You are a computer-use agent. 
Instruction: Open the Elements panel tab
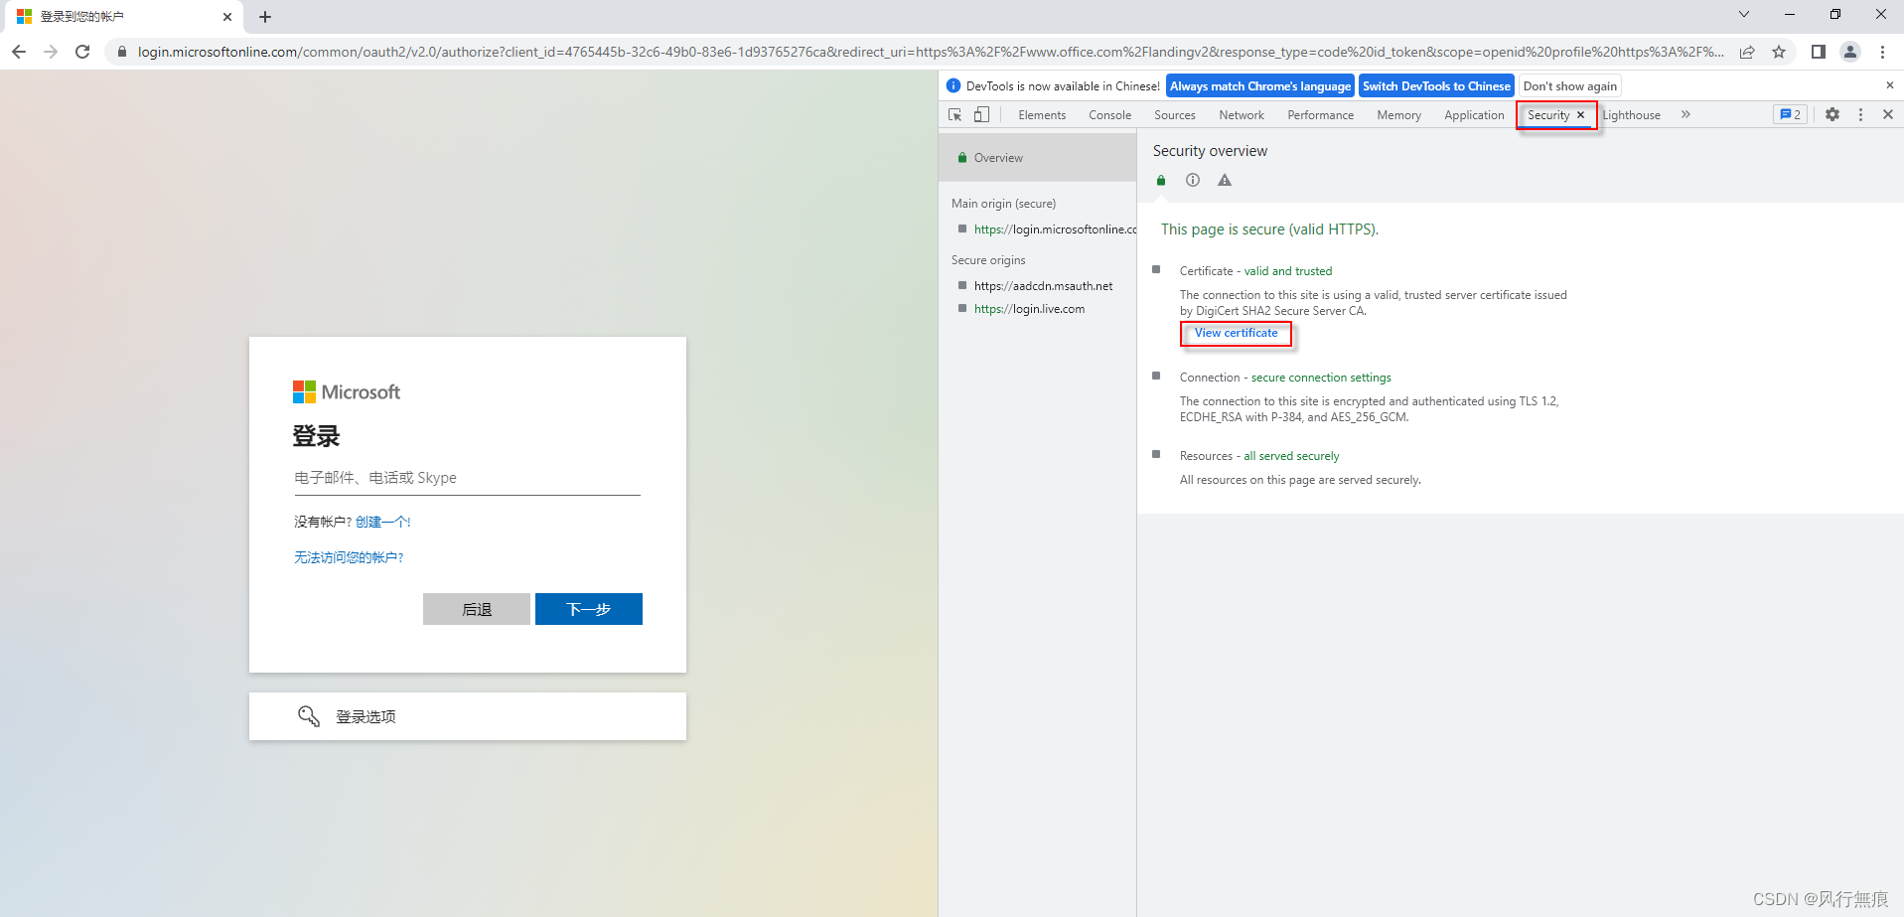pos(1041,114)
